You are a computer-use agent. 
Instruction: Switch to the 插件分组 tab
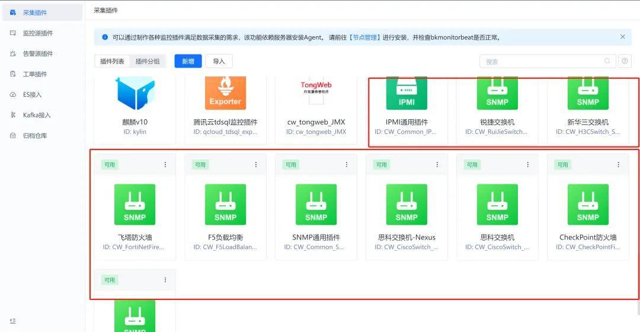coord(148,61)
